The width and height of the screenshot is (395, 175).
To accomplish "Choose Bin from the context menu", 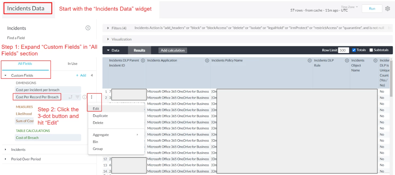I will (x=116, y=142).
